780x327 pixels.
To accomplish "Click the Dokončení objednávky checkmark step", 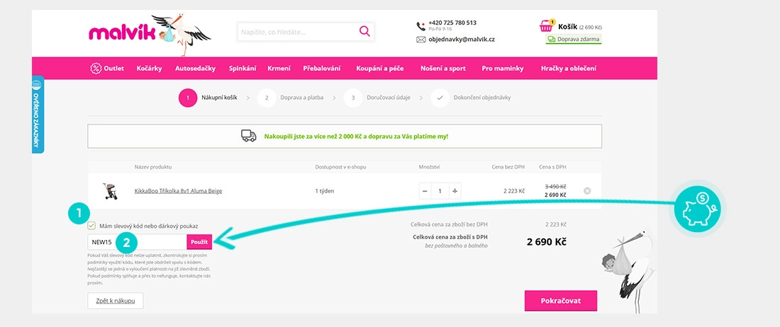I will pyautogui.click(x=440, y=98).
